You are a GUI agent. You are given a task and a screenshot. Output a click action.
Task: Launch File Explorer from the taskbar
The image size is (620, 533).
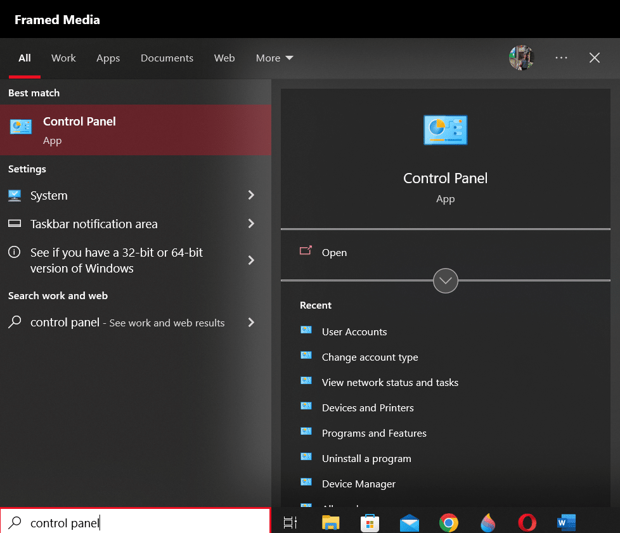tap(330, 523)
